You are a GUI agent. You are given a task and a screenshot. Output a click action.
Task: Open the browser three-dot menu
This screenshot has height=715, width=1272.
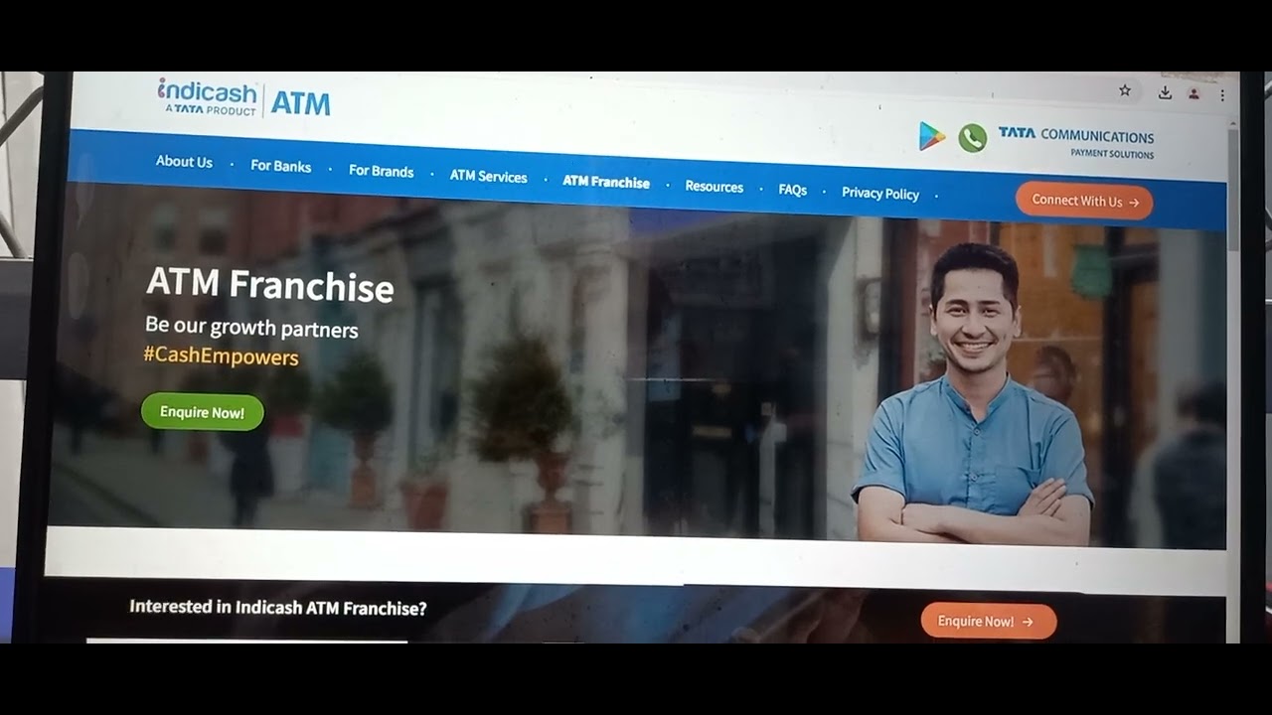(1222, 95)
